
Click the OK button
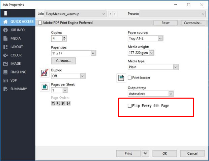165,153
